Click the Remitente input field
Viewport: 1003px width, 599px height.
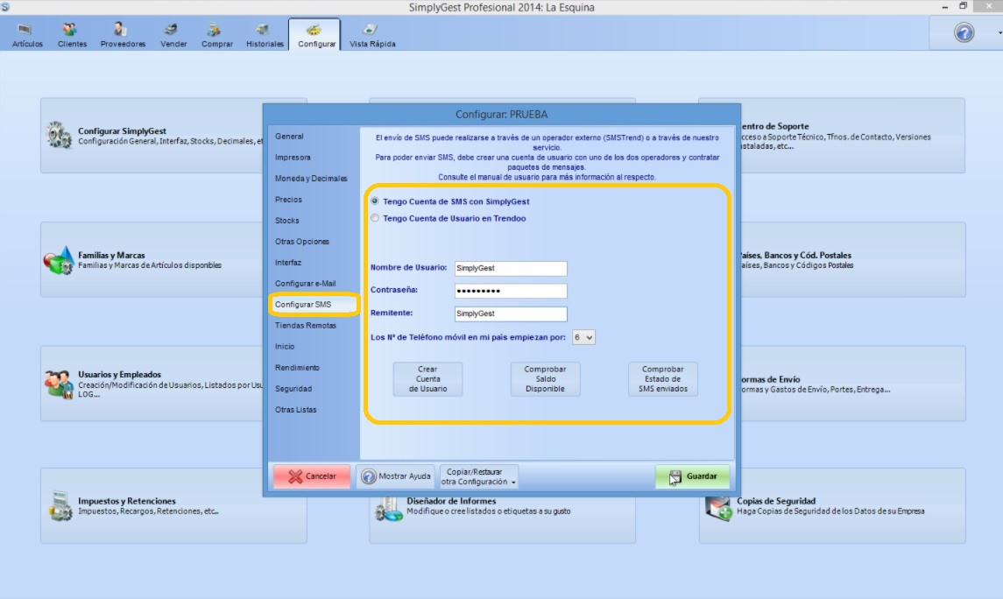(511, 314)
